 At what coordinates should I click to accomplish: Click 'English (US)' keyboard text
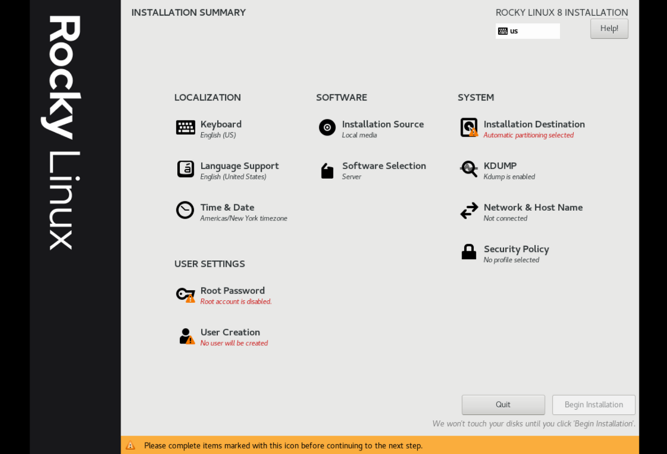(218, 135)
